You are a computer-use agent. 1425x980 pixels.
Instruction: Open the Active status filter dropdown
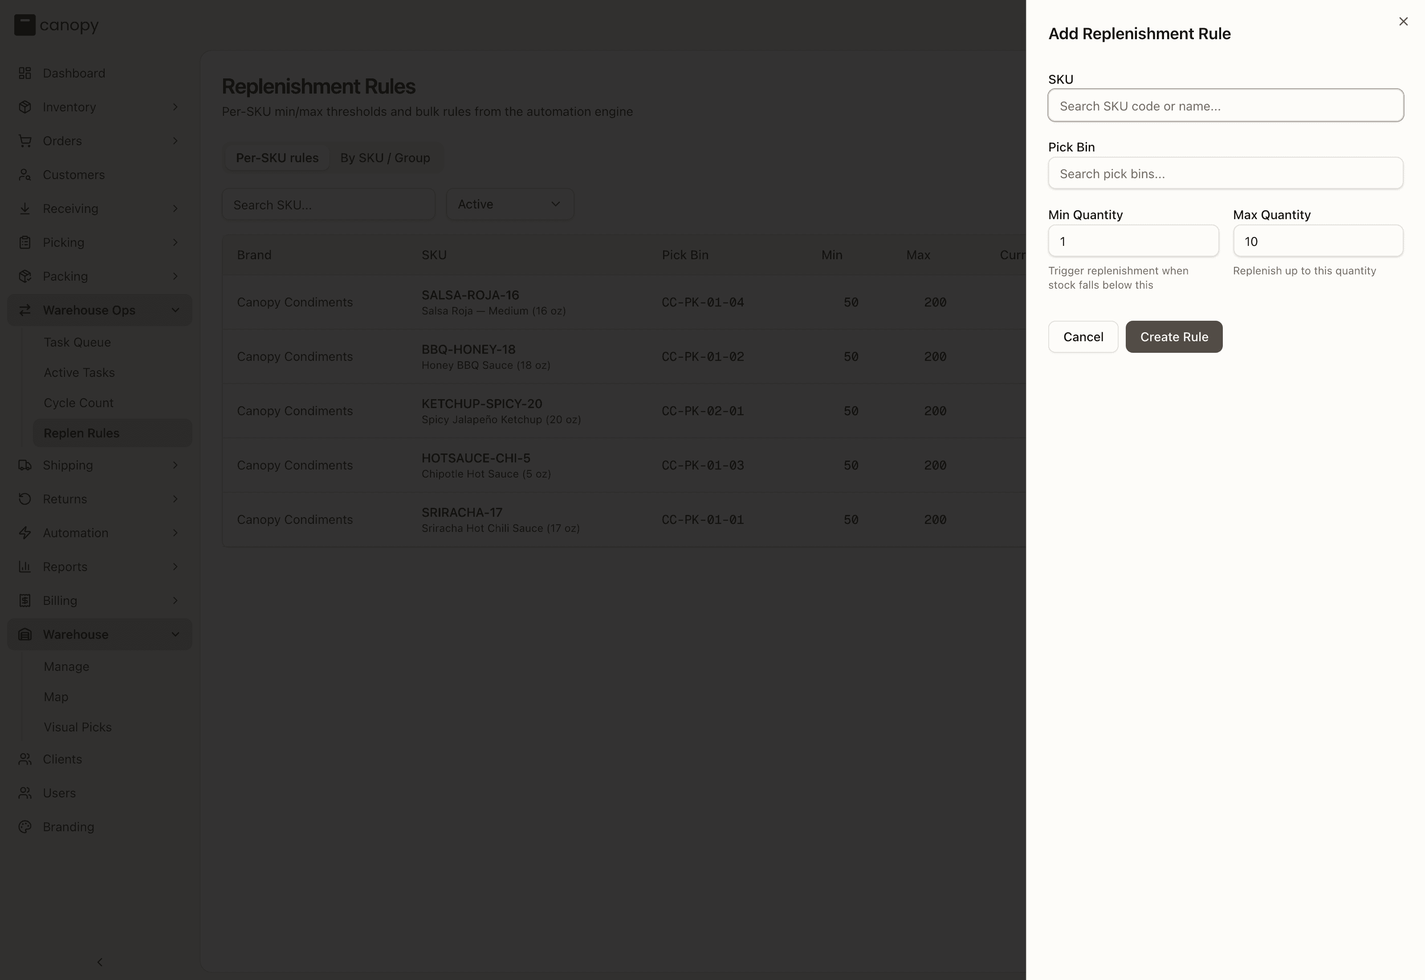tap(509, 204)
